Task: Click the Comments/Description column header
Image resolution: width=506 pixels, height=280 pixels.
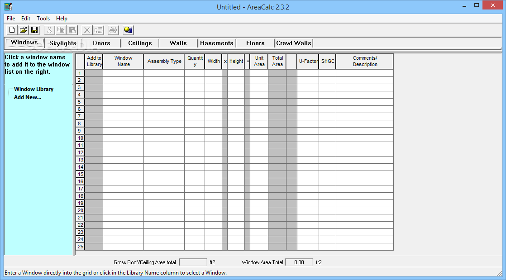Action: [365, 61]
